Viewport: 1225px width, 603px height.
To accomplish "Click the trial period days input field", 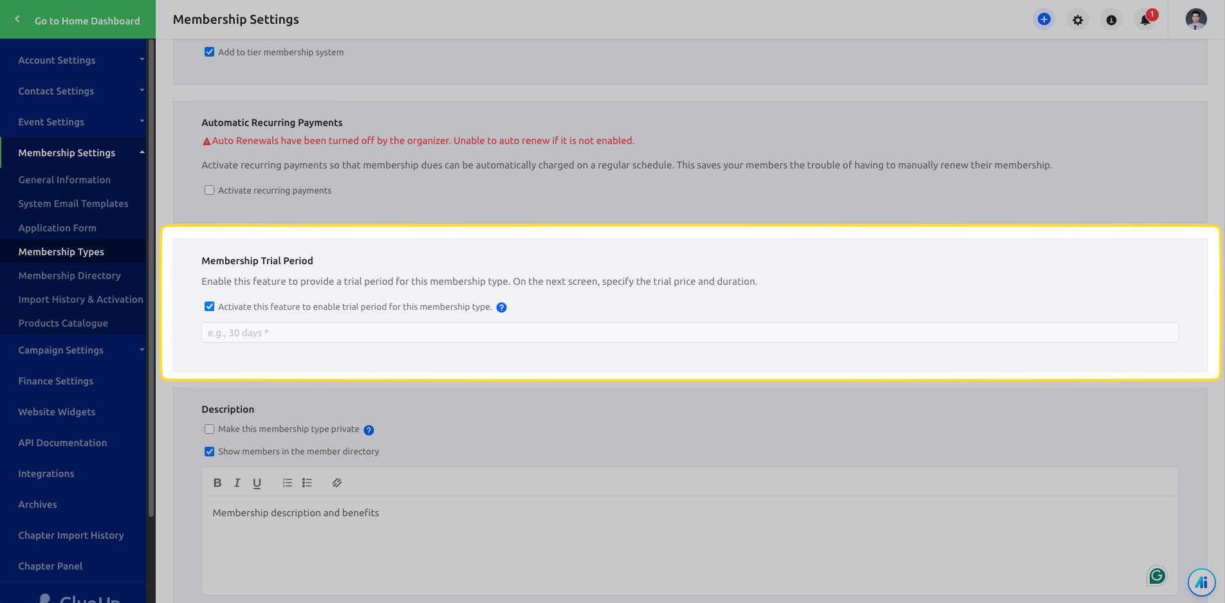I will click(x=689, y=333).
